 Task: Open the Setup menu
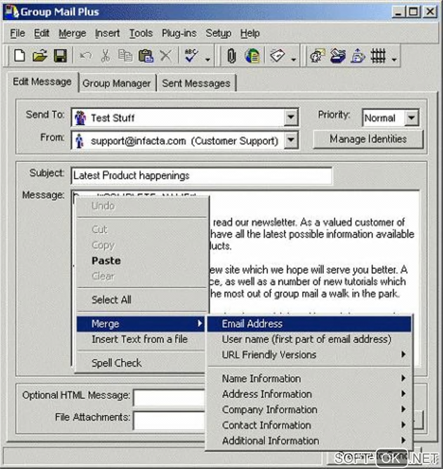(x=218, y=33)
